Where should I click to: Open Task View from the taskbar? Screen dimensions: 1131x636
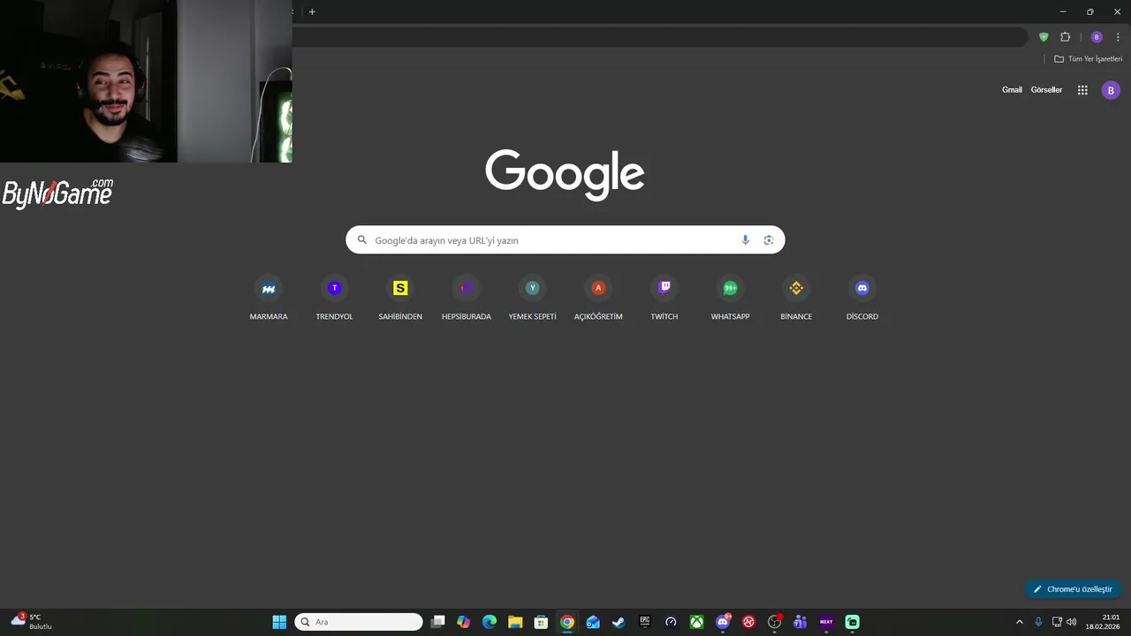click(x=437, y=622)
